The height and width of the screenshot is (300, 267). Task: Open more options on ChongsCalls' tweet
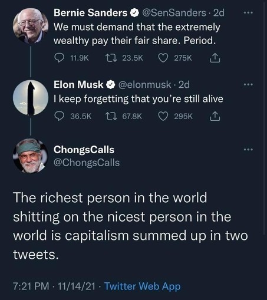(248, 150)
